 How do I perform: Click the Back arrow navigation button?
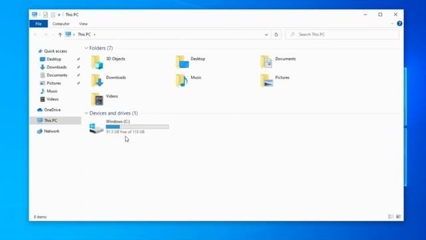pos(35,35)
